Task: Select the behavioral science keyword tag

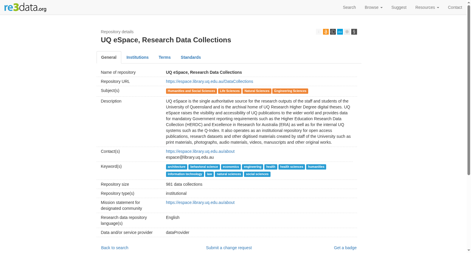Action: (204, 167)
